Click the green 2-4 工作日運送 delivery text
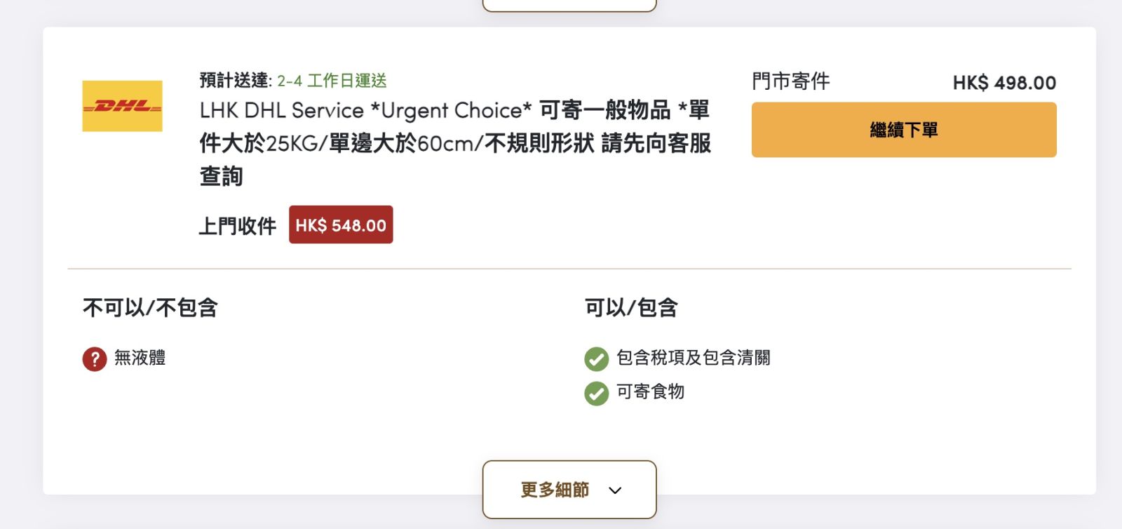The image size is (1122, 529). (332, 81)
